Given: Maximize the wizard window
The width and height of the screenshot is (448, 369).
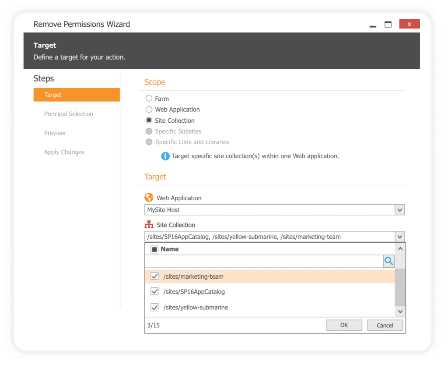Looking at the screenshot, I should pyautogui.click(x=388, y=25).
